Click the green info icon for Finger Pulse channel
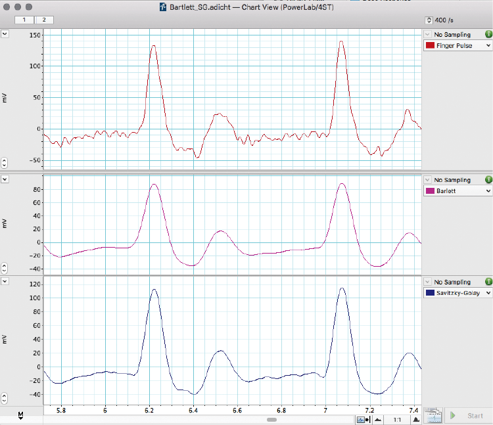Viewport: 493px width, 425px height. 488,34
